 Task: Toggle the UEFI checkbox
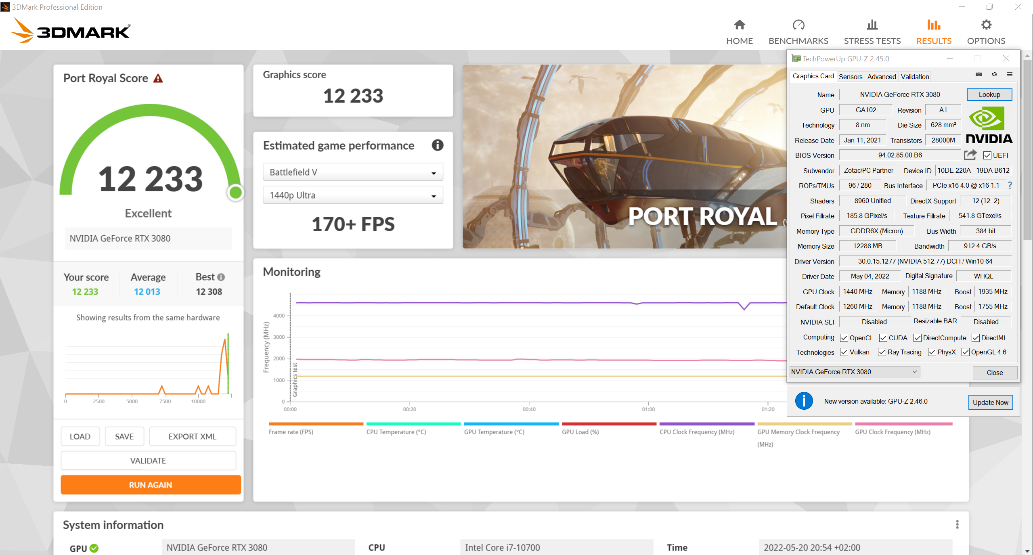pos(987,155)
